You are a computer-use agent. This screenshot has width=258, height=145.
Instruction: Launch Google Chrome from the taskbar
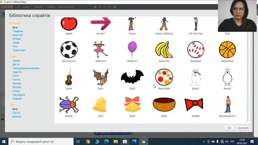[88, 141]
